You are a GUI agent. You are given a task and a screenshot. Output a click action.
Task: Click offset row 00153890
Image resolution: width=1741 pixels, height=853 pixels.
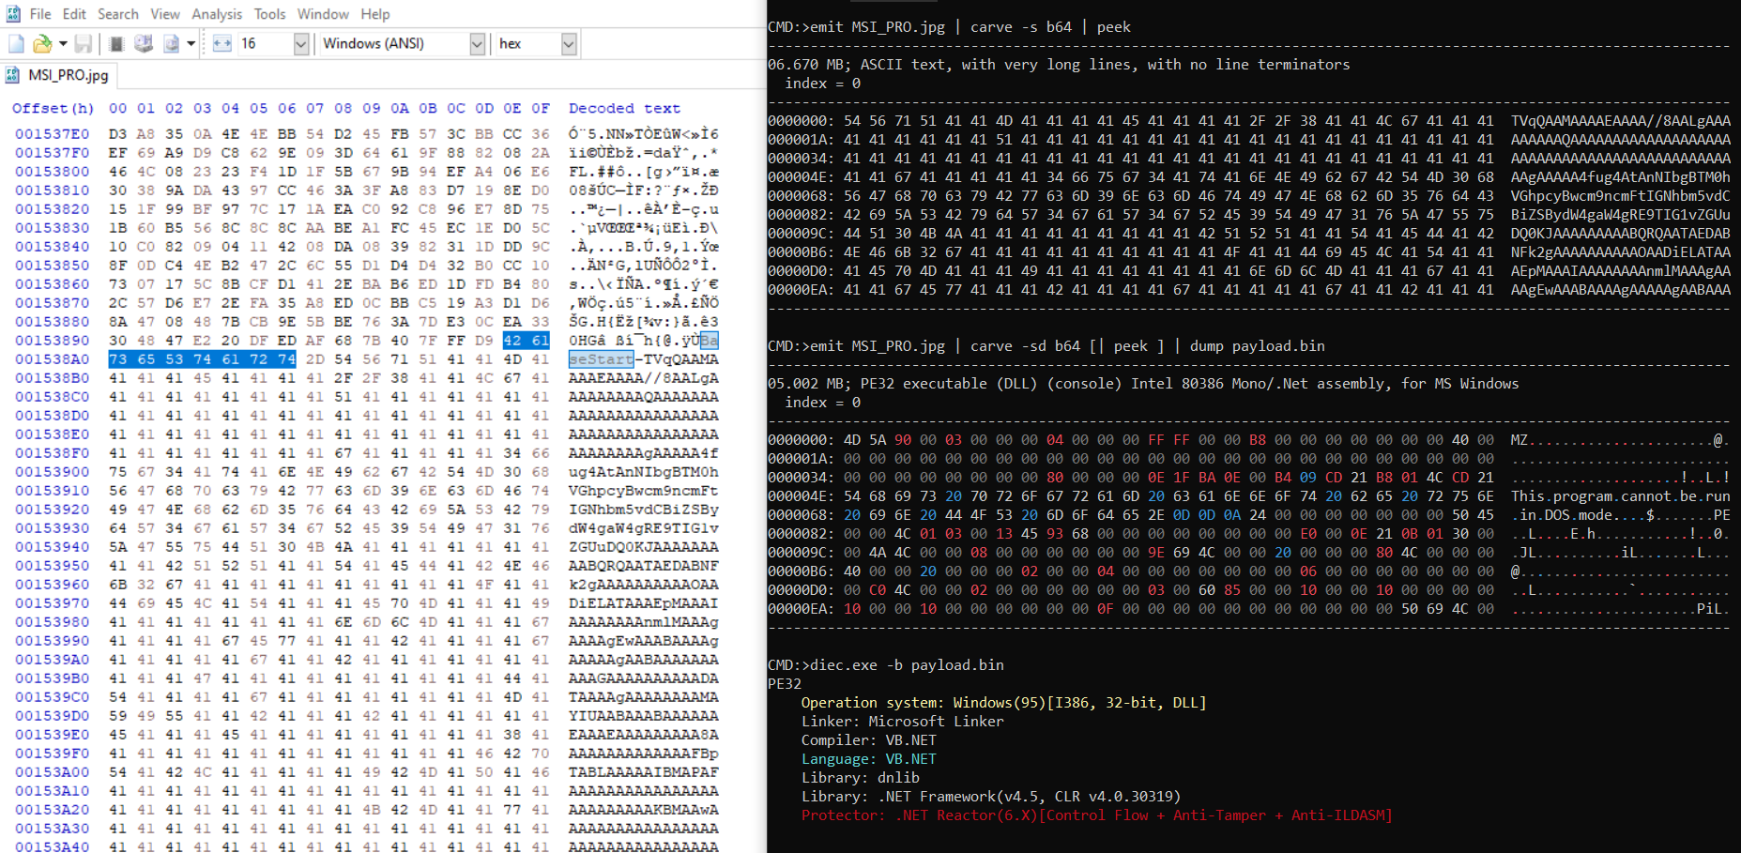(52, 341)
